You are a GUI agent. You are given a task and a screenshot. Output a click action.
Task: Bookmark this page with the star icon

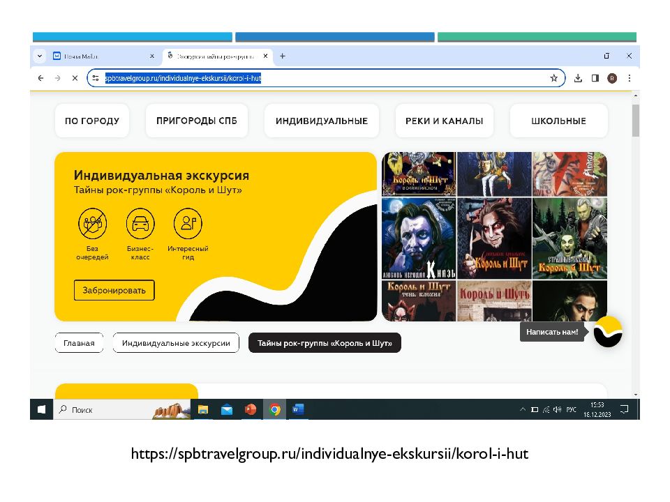click(x=553, y=78)
